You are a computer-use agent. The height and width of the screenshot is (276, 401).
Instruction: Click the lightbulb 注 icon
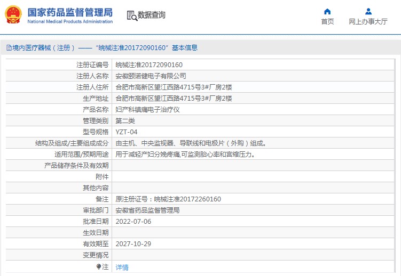pos(99,266)
